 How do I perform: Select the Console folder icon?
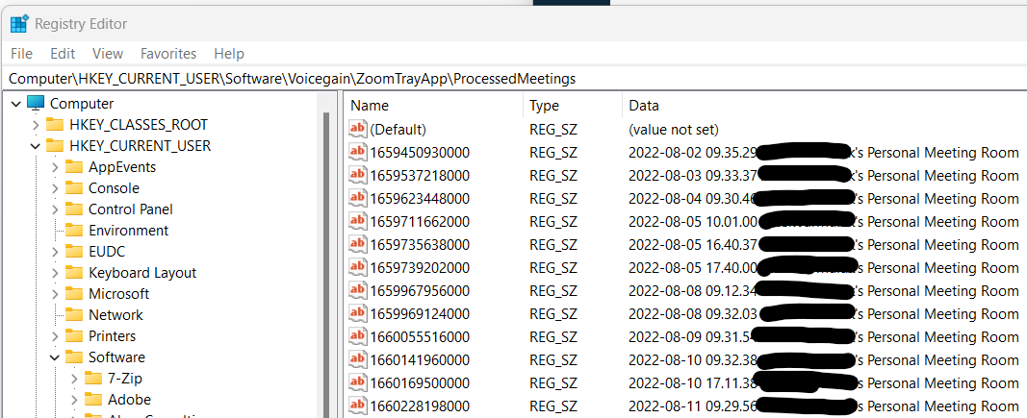tap(74, 187)
